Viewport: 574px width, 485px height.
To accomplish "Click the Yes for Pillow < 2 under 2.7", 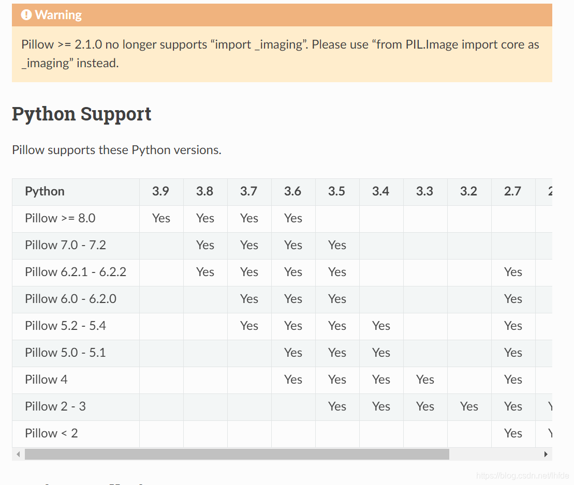I will click(513, 433).
